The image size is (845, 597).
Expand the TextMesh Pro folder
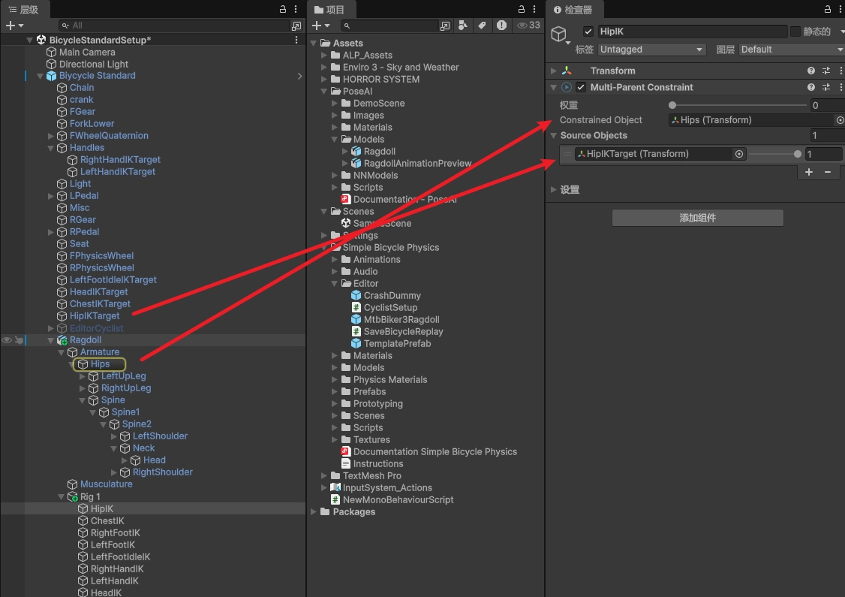point(323,476)
